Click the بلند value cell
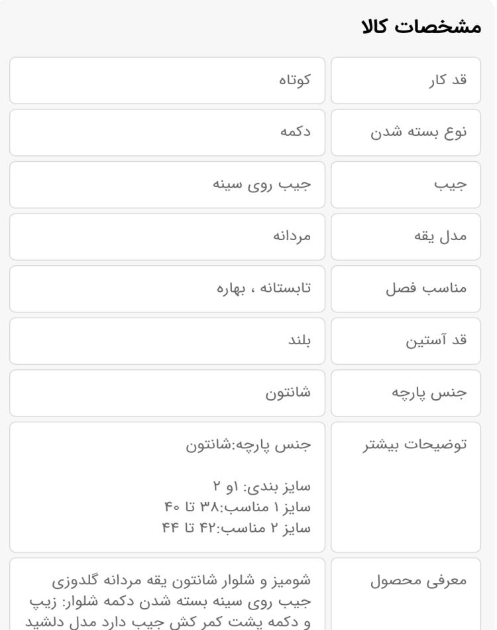This screenshot has width=497, height=630. coord(167,341)
